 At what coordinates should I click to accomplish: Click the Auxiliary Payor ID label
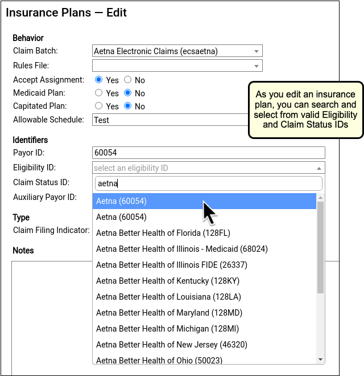tap(45, 197)
